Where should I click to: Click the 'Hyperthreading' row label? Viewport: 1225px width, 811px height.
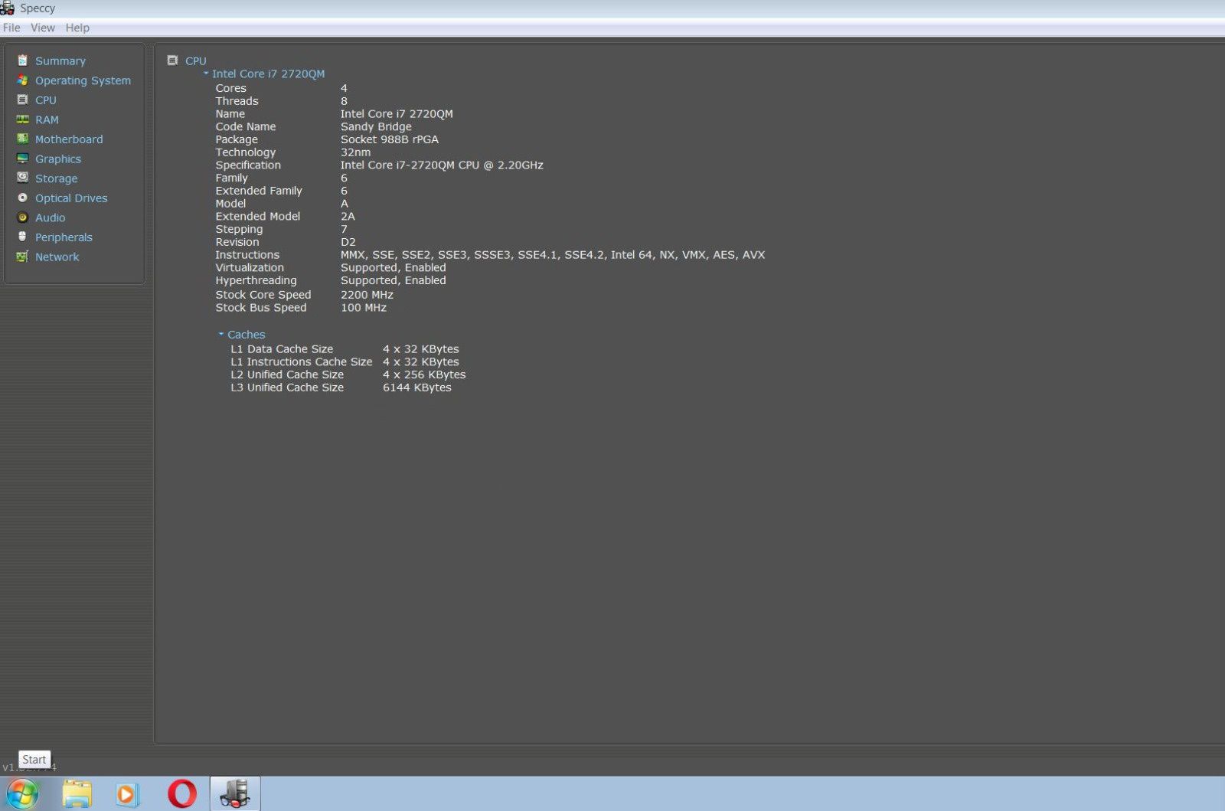(x=256, y=281)
